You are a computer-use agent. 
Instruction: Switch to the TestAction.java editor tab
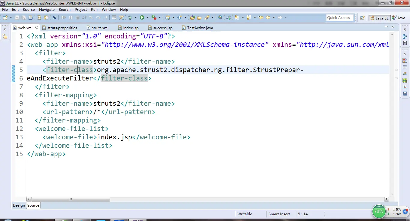pyautogui.click(x=197, y=28)
